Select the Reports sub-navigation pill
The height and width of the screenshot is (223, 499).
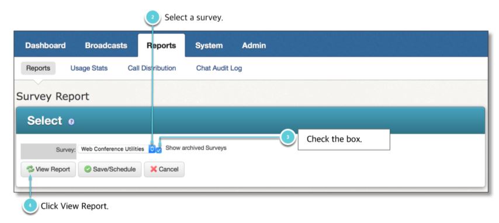[x=38, y=68]
